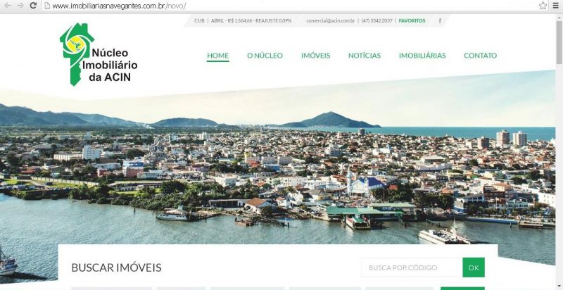Click the browser back arrow

(x=7, y=6)
